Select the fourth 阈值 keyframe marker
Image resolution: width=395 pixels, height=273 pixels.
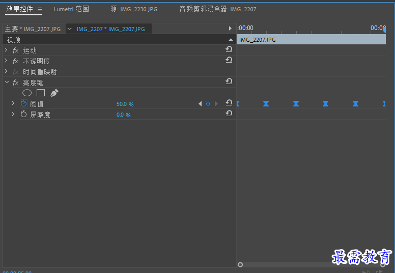click(x=325, y=103)
